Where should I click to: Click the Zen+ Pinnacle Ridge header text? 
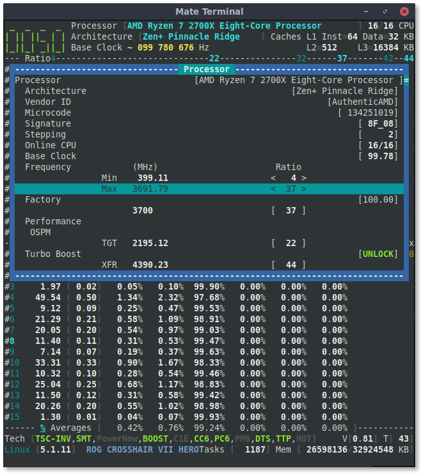click(x=191, y=37)
